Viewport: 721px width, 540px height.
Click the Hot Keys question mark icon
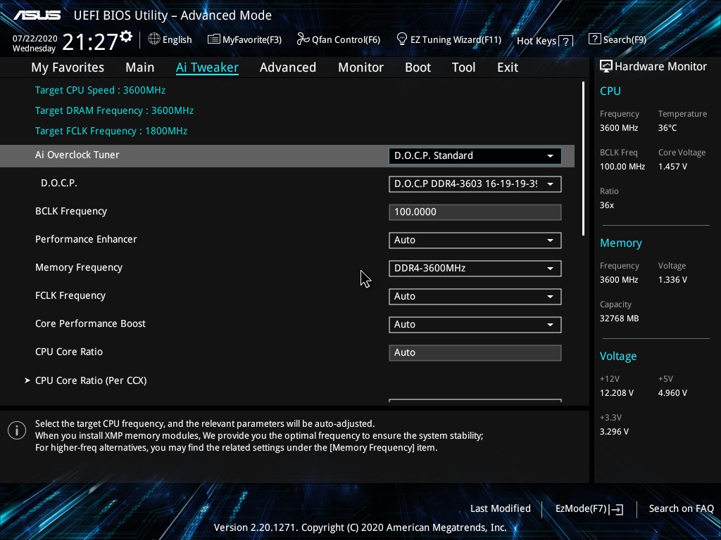coord(566,41)
